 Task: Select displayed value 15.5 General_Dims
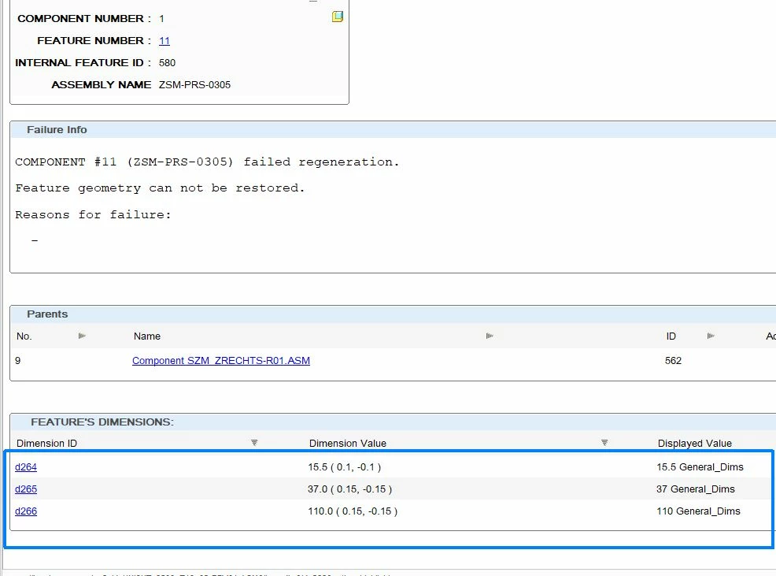[x=700, y=467]
